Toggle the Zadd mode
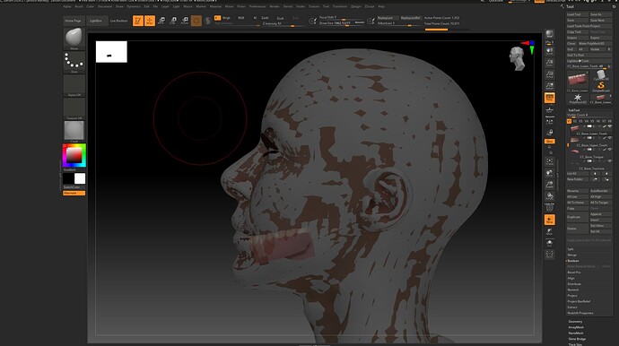Screen dimensions: 619x346 265,18
